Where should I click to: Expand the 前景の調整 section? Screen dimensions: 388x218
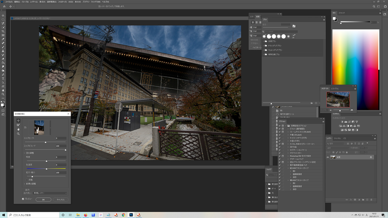tap(25, 184)
